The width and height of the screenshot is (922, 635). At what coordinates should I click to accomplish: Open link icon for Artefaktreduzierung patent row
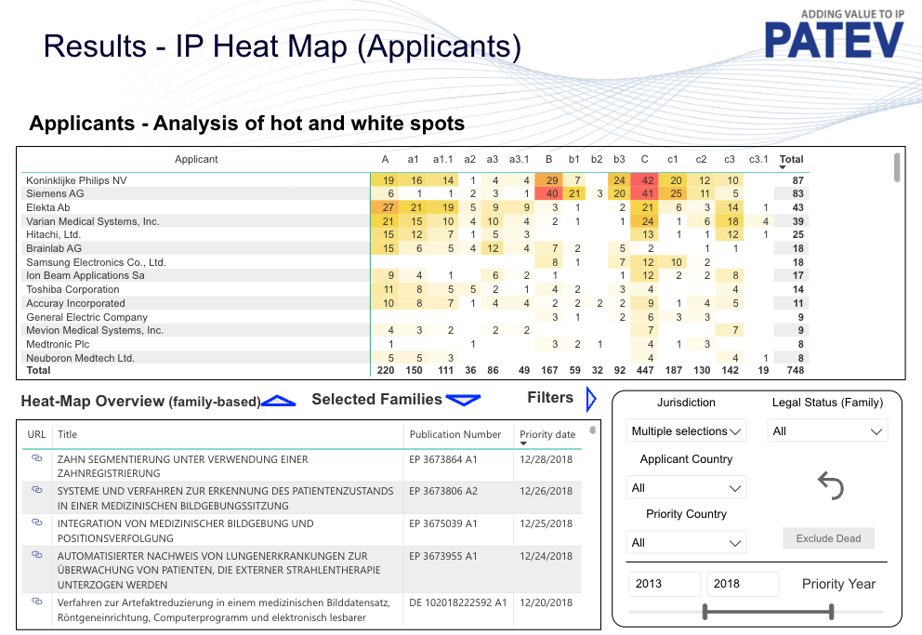pos(36,602)
